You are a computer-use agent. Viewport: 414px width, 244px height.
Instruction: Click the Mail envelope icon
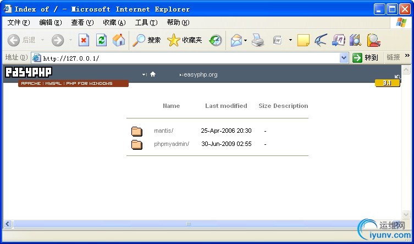236,41
